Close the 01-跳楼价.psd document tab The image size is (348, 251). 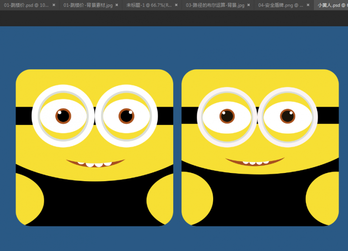54,5
